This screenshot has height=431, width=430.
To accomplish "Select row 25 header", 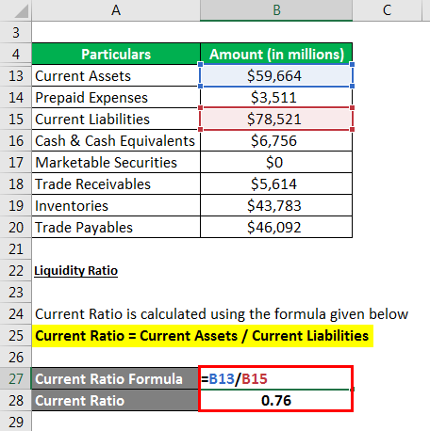I will pyautogui.click(x=16, y=335).
